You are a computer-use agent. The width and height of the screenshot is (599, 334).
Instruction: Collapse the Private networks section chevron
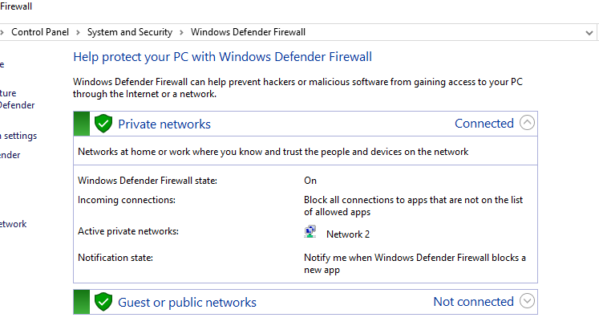click(527, 124)
